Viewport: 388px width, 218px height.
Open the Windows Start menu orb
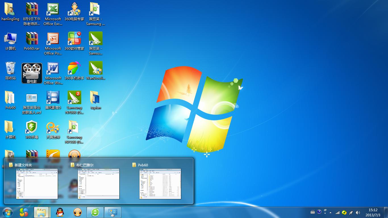point(8,212)
